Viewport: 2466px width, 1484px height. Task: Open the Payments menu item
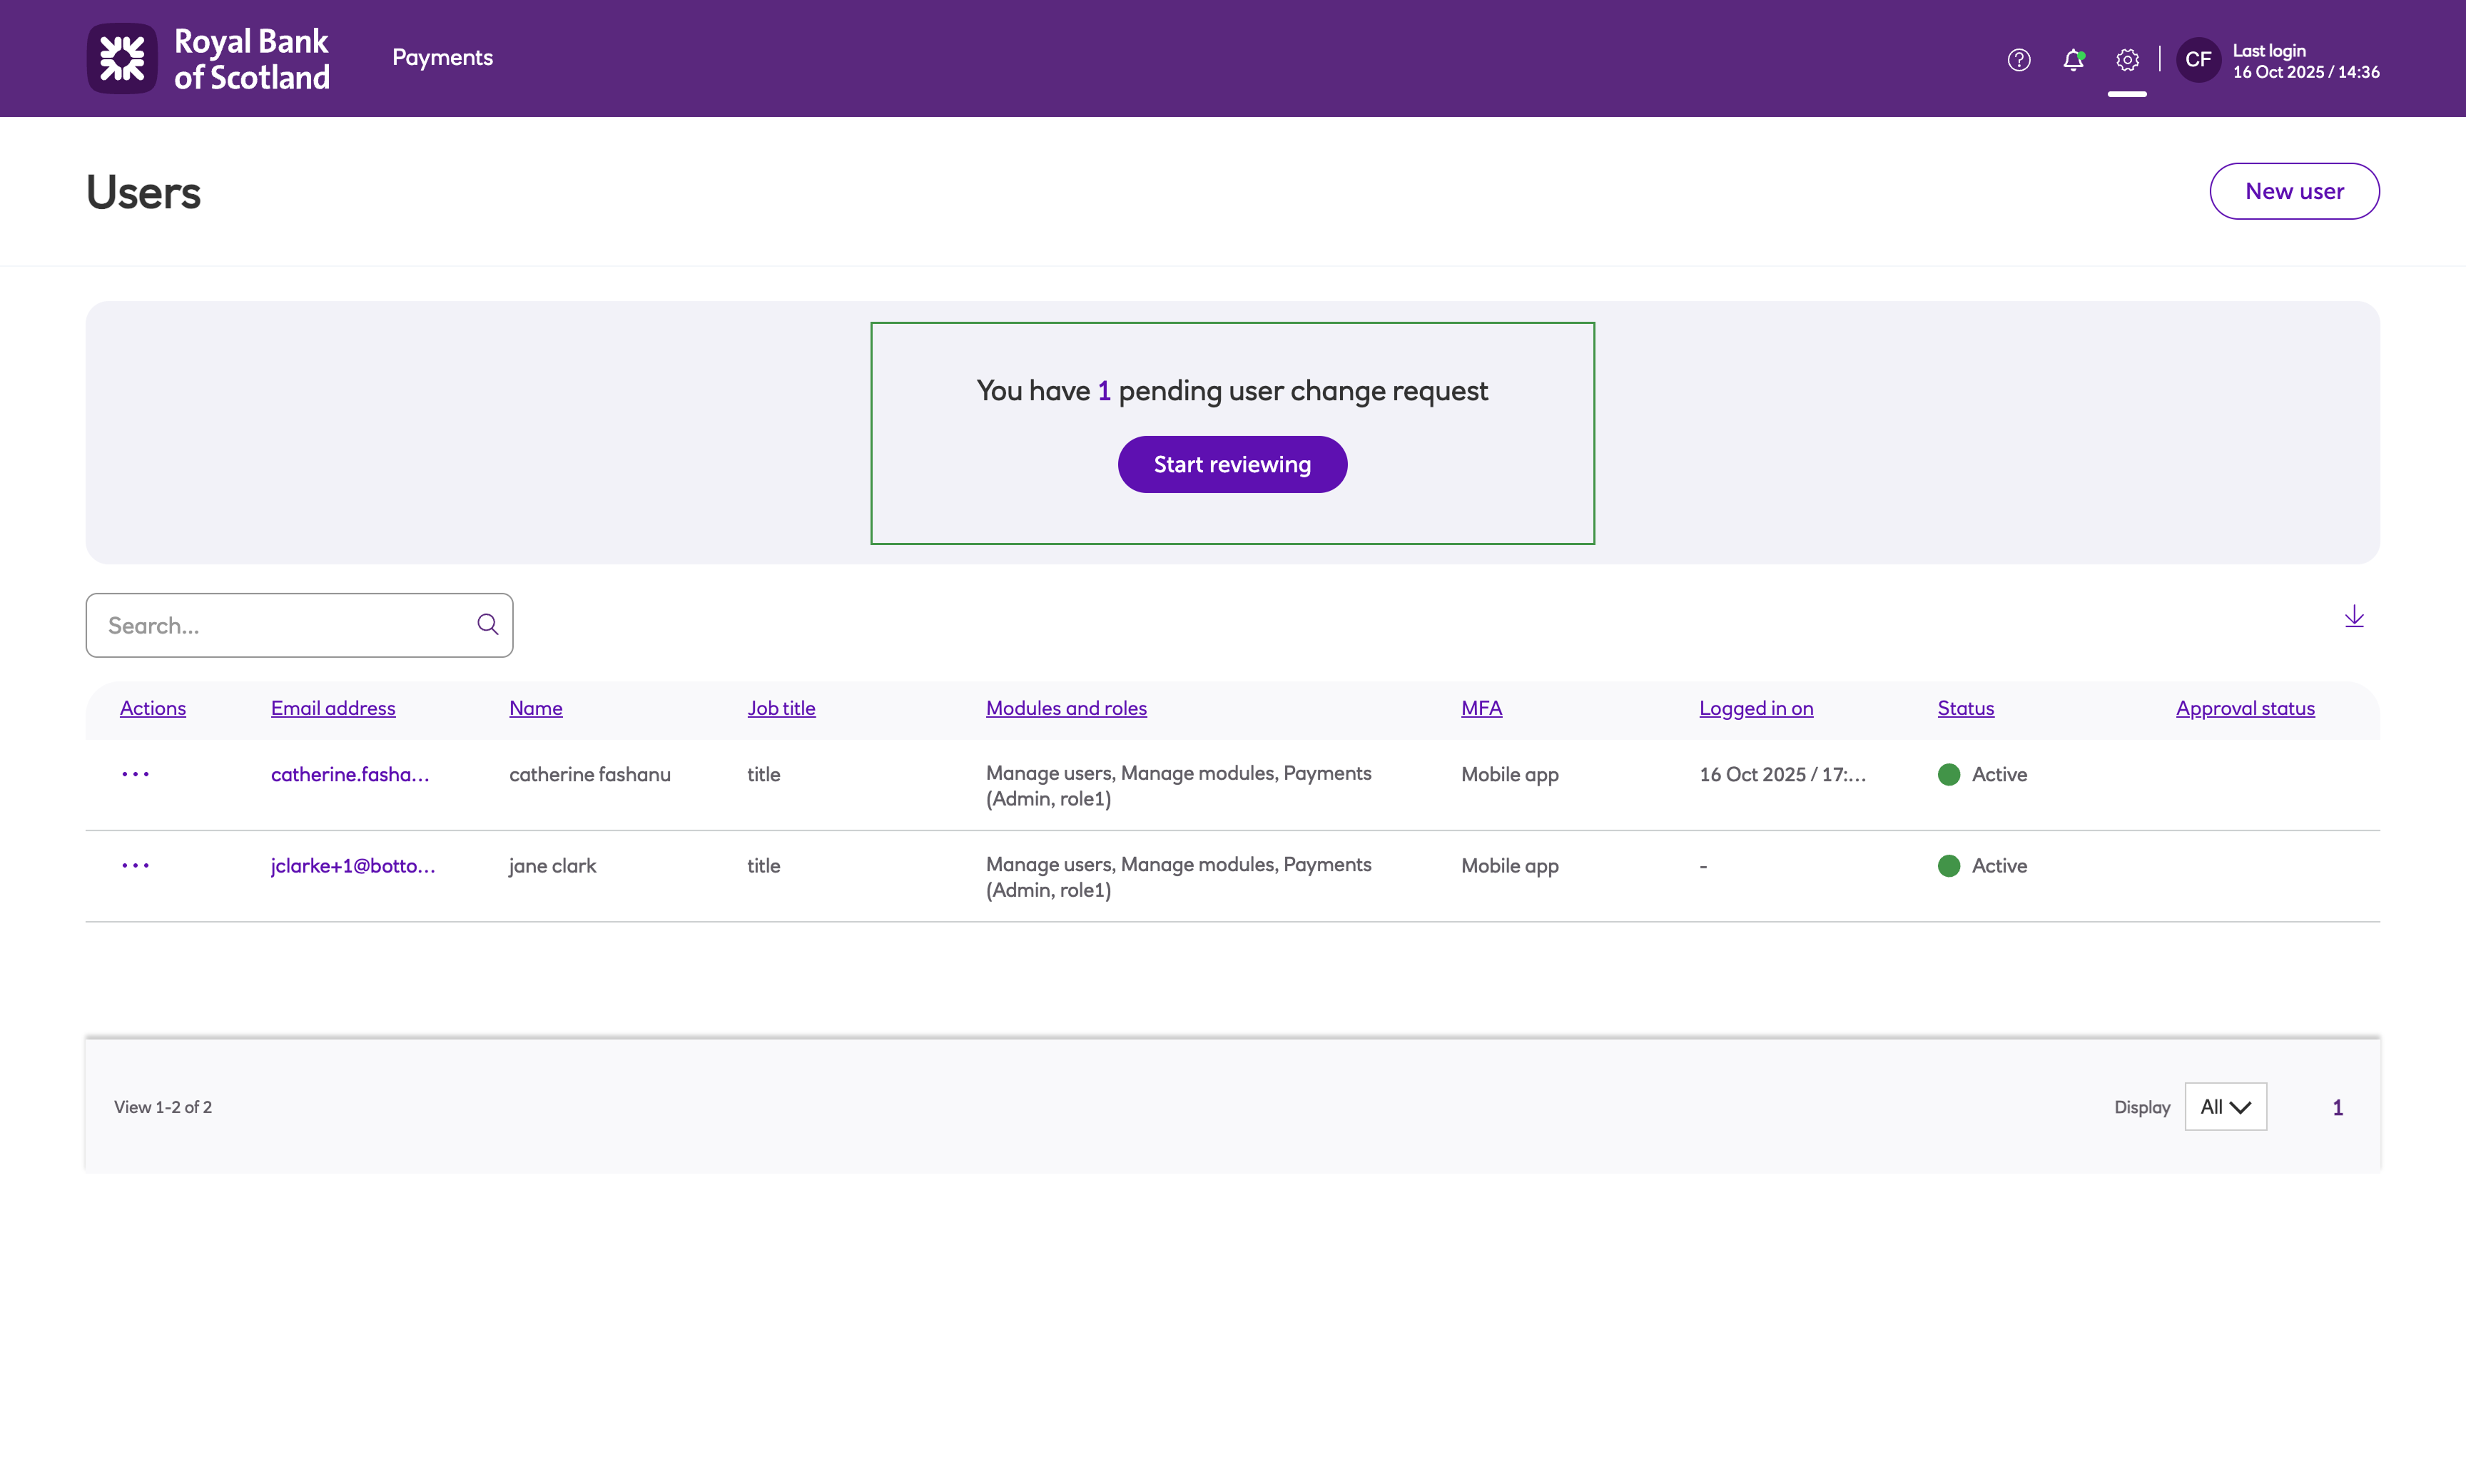tap(442, 58)
